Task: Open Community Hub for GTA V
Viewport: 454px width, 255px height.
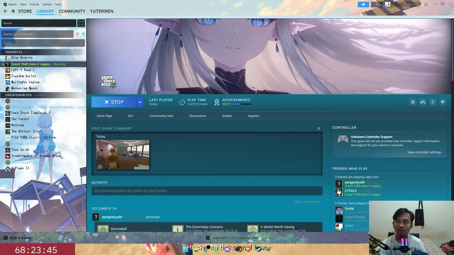Action: (x=161, y=116)
